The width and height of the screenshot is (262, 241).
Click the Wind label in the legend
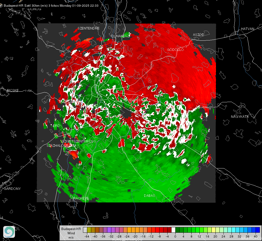(x=71, y=233)
